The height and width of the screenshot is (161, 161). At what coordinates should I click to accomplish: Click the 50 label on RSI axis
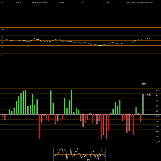[2, 42]
